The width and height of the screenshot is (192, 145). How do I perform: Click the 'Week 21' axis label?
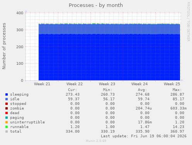click(x=42, y=84)
